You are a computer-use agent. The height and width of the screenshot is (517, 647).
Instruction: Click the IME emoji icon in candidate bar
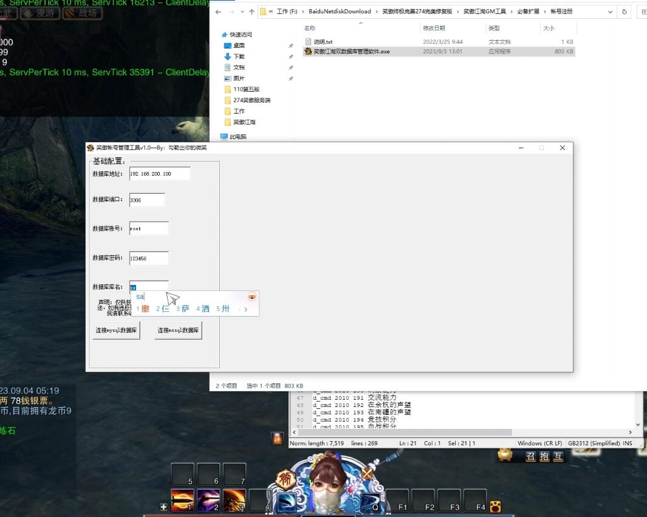pos(252,296)
